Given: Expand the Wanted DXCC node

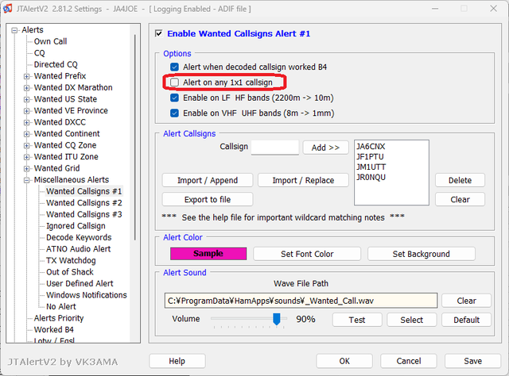Looking at the screenshot, I should (x=26, y=123).
